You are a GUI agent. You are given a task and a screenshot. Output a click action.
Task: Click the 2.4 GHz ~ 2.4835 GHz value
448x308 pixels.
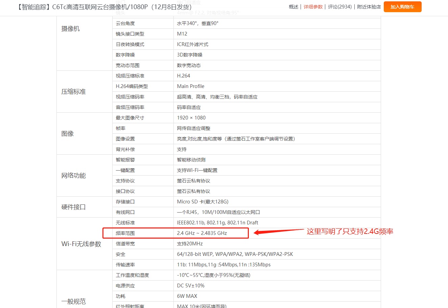point(202,233)
